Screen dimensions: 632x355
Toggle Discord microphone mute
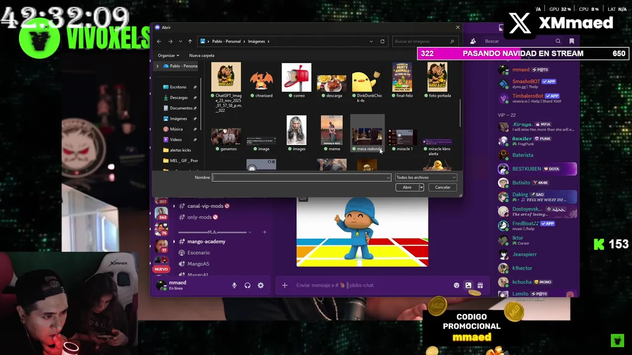point(235,285)
